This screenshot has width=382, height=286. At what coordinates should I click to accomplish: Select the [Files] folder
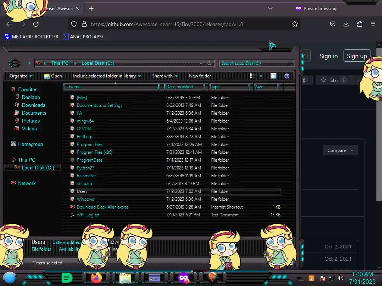coord(82,98)
